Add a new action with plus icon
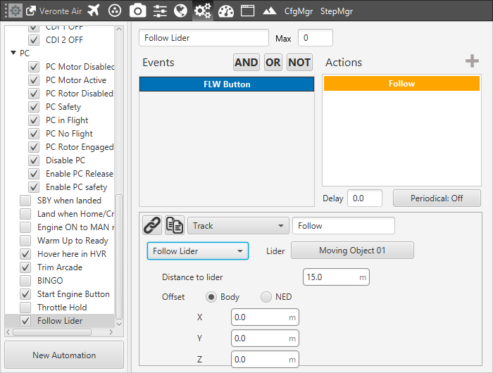The width and height of the screenshot is (493, 373). (472, 61)
